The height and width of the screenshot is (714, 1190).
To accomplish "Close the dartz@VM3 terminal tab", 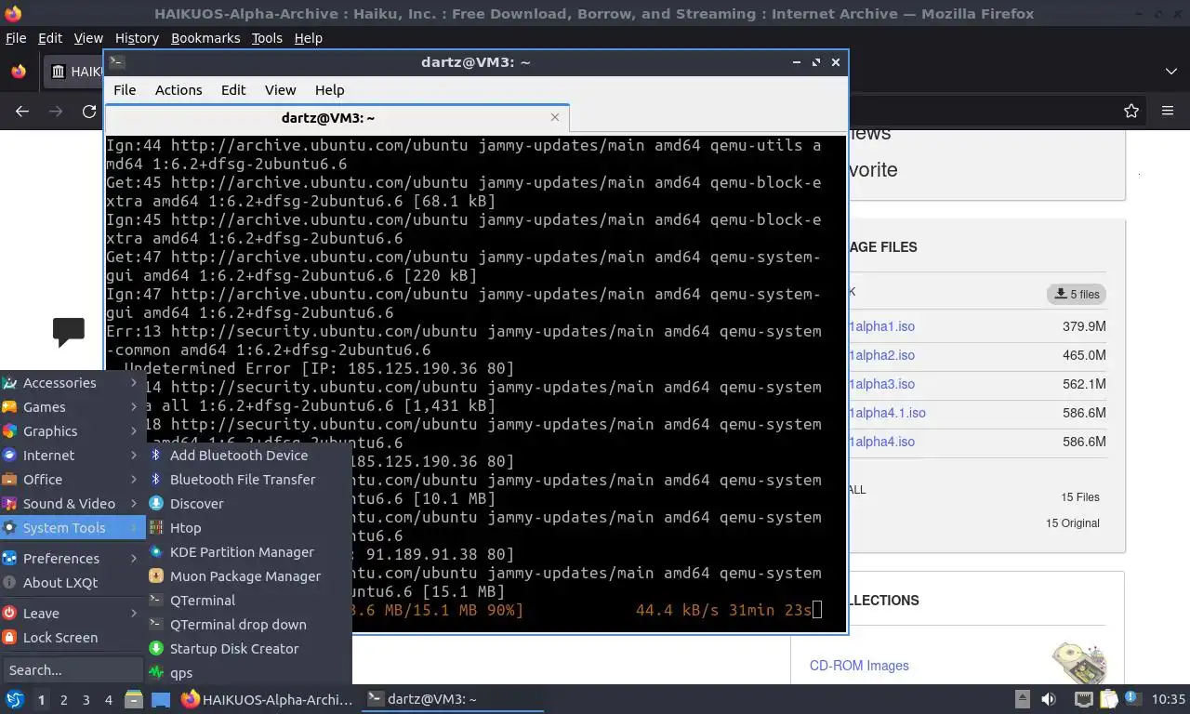I will (x=555, y=117).
